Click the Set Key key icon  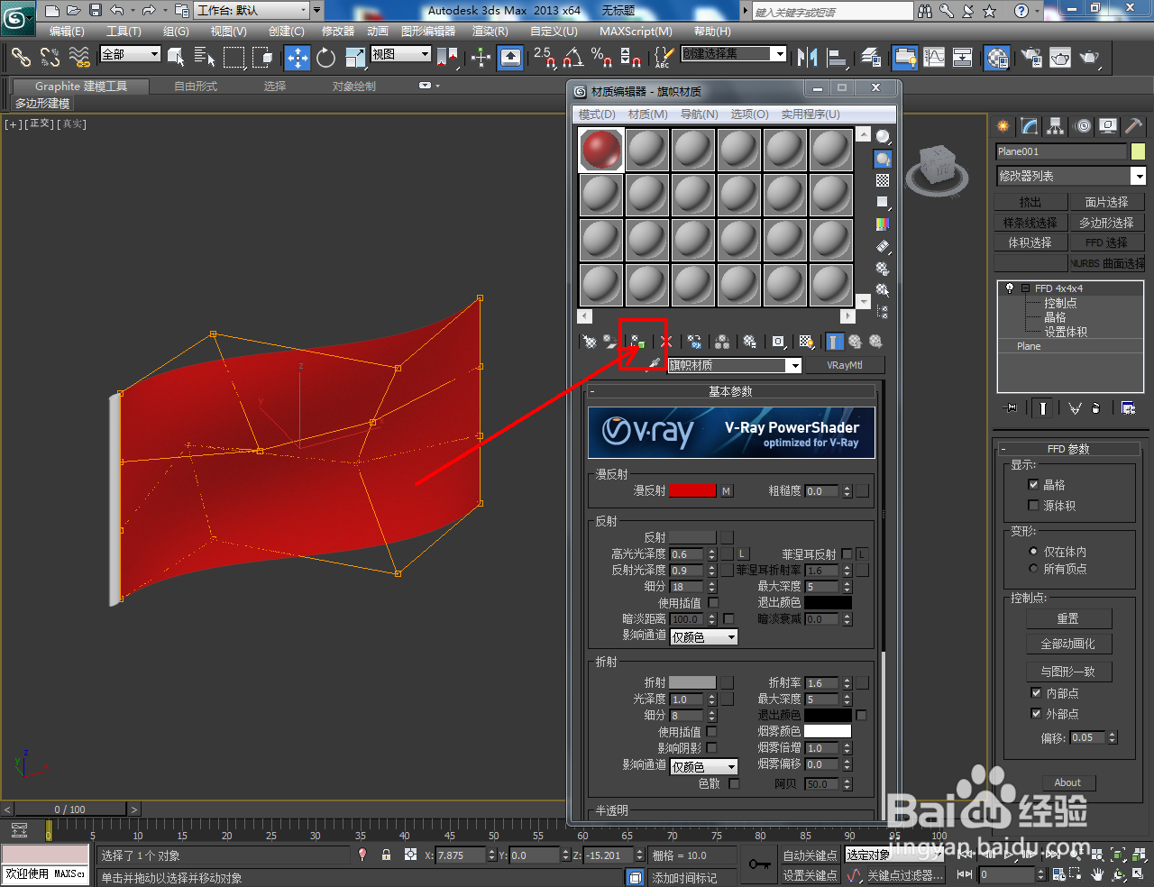coord(759,864)
